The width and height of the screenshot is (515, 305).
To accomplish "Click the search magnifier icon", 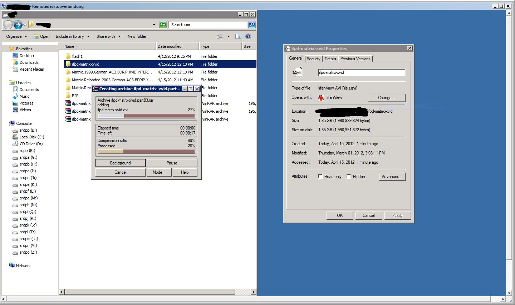I will point(252,25).
